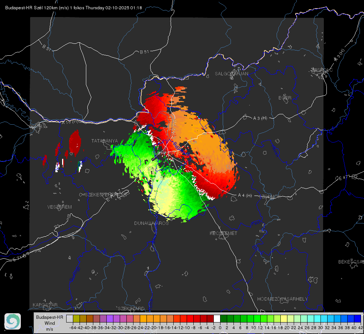The height and width of the screenshot is (334, 364).
Task: Click the KAPOSVÁR city label
Action: 45,305
